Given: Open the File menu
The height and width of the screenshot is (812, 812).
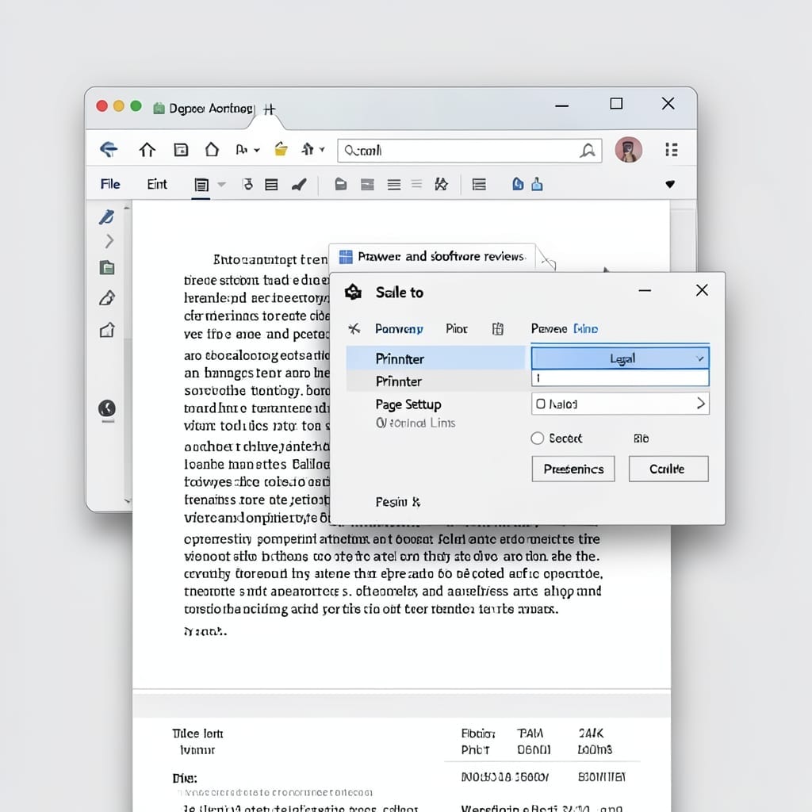Looking at the screenshot, I should pyautogui.click(x=110, y=184).
